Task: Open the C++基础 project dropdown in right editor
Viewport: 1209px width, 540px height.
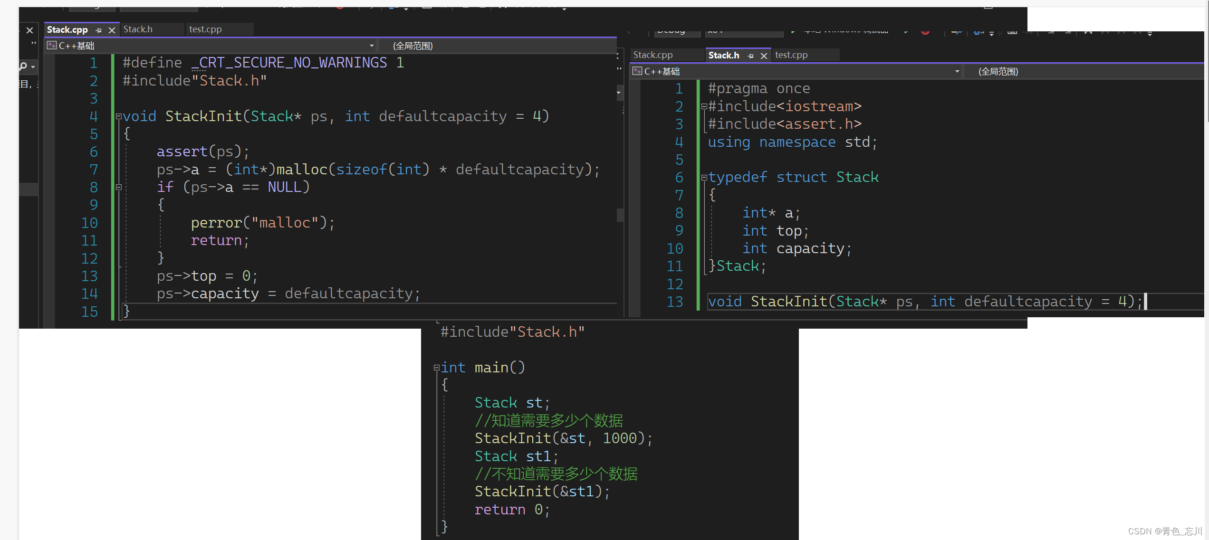Action: pos(796,71)
